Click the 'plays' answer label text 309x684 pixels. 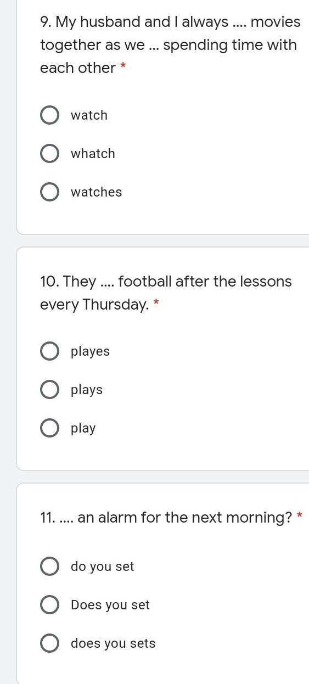point(87,390)
